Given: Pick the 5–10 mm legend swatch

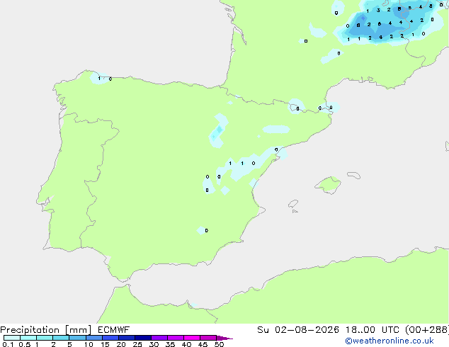Looking at the screenshot, I should coord(77,338).
